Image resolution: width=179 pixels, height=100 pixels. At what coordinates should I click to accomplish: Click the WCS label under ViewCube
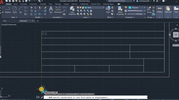(175, 45)
